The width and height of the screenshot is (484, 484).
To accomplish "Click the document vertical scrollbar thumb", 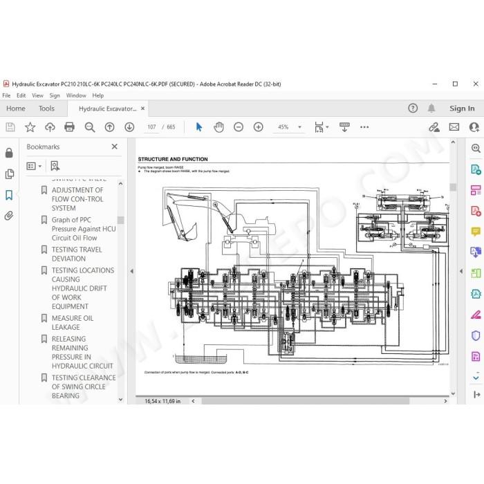I will [453, 187].
